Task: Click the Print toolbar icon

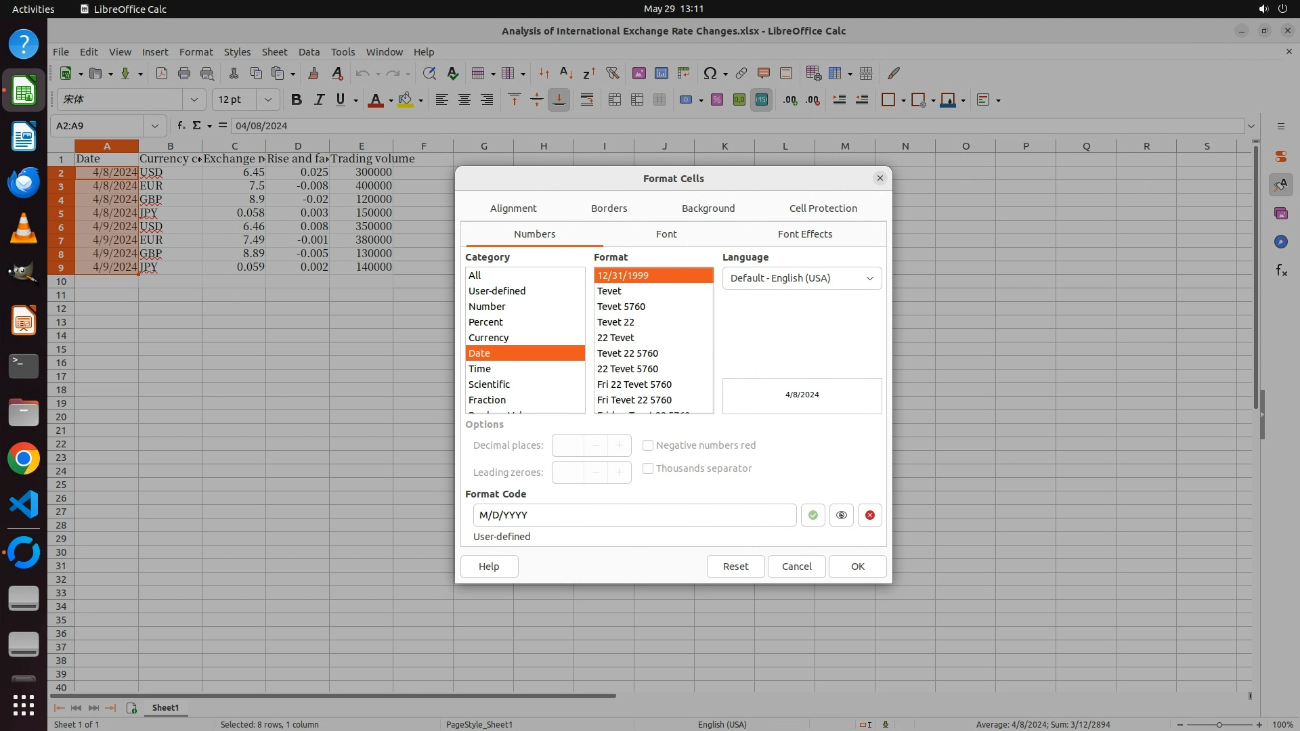Action: click(x=183, y=74)
